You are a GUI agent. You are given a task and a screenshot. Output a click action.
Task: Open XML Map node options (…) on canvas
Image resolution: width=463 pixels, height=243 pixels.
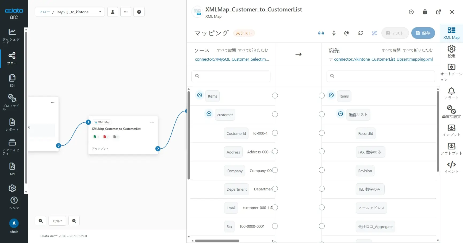tap(152, 122)
